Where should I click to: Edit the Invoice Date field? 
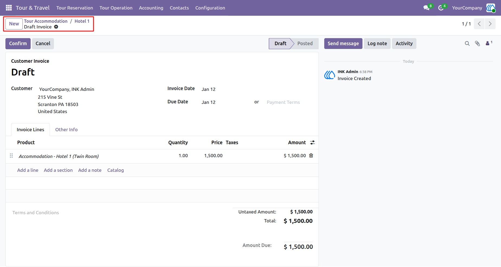pyautogui.click(x=208, y=89)
